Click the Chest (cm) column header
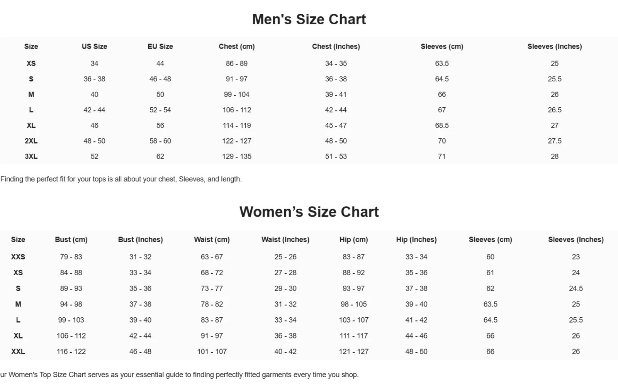The height and width of the screenshot is (386, 618). click(236, 46)
